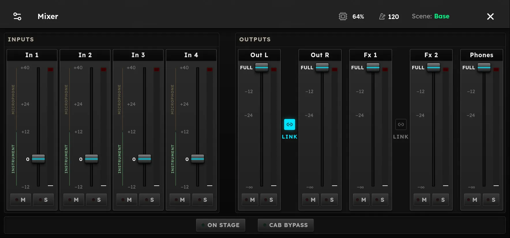Solo the Out R output
The width and height of the screenshot is (510, 238).
(x=329, y=200)
